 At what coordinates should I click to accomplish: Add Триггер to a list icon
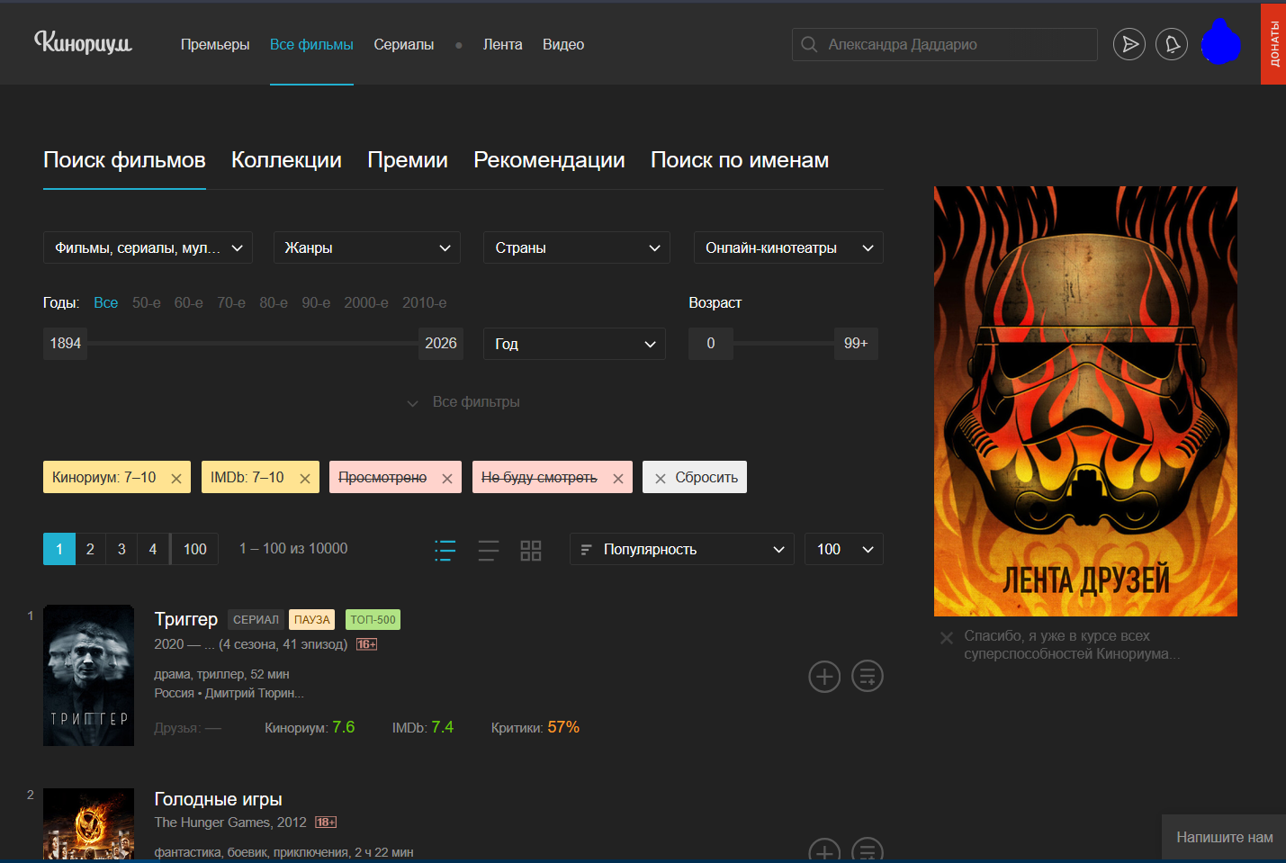point(868,676)
